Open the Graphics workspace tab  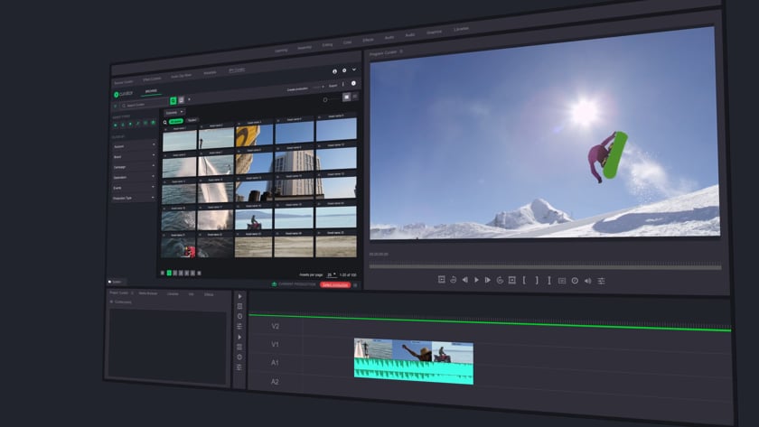pos(435,32)
